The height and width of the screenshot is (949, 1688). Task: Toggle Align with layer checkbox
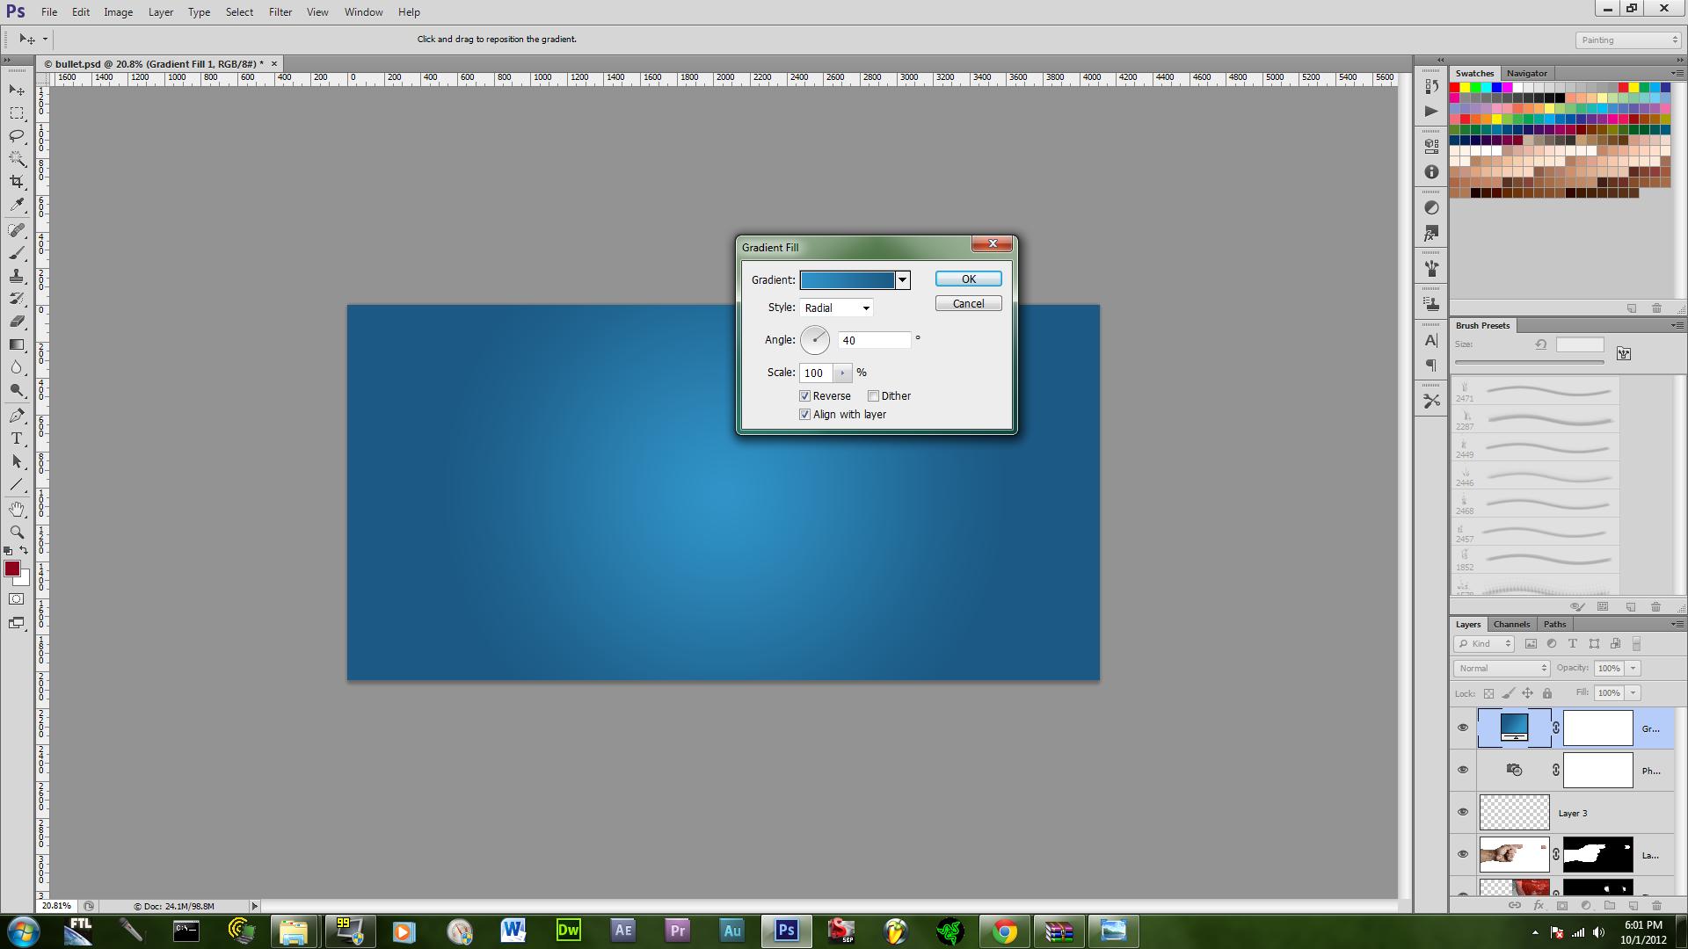[804, 414]
